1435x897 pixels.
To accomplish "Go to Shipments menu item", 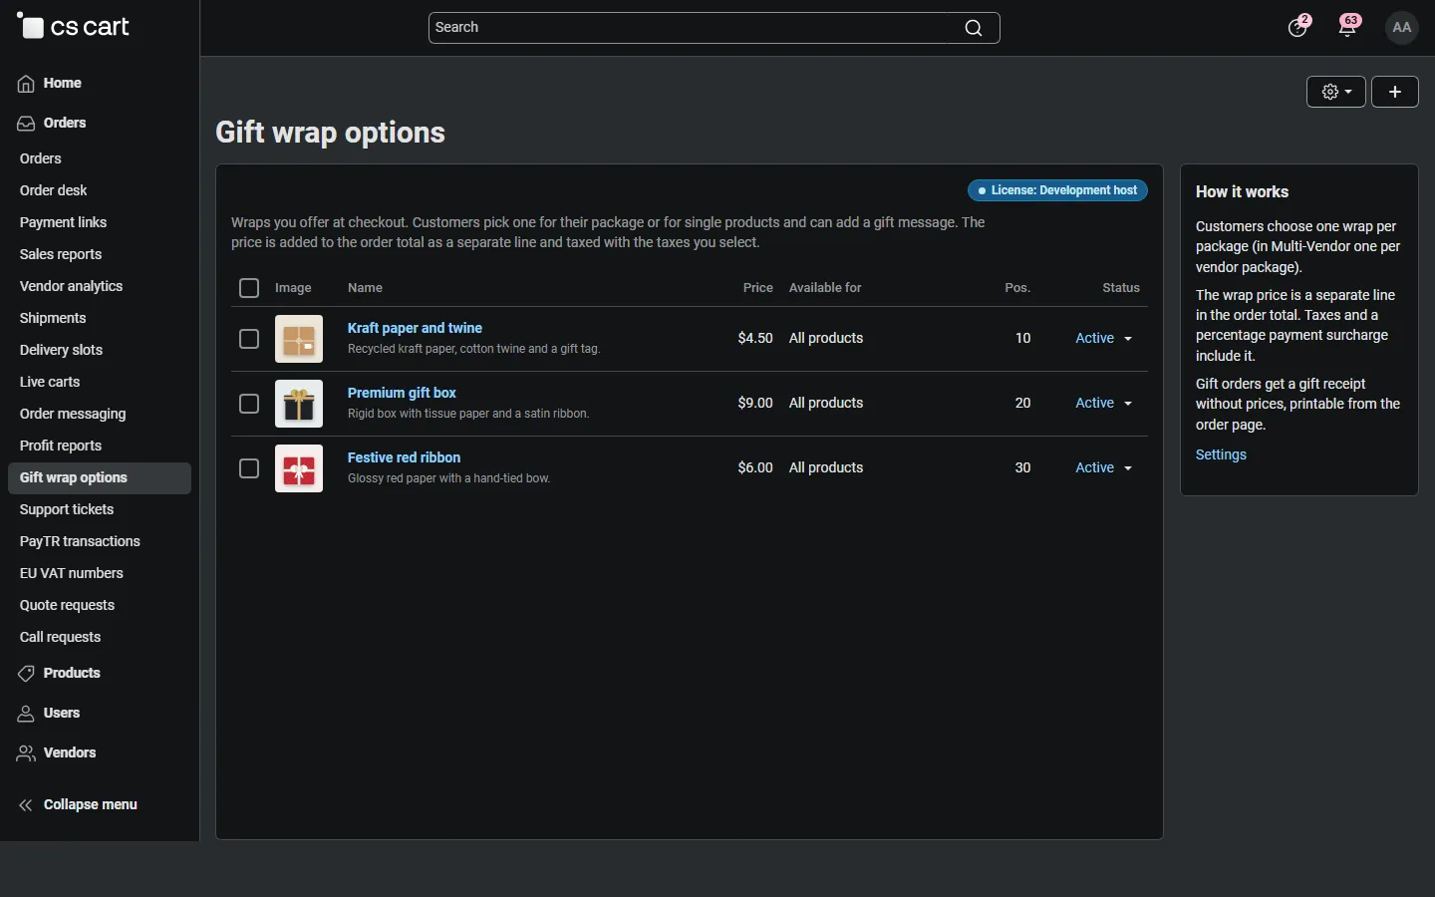I will (53, 318).
